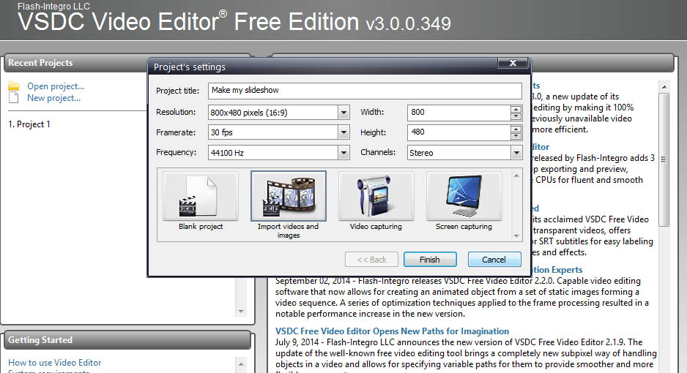Screen dimensions: 687x373
Task: Select the Video capturing camcorder icon
Action: click(x=376, y=196)
